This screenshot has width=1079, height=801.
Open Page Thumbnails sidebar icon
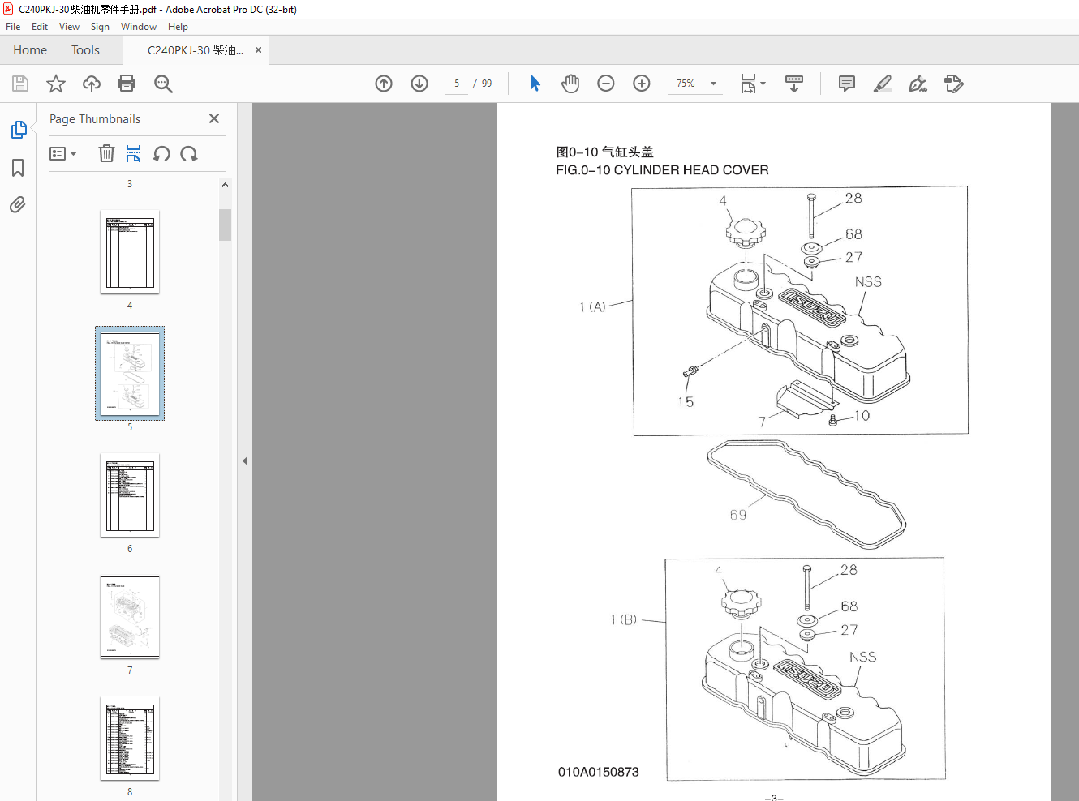[18, 130]
